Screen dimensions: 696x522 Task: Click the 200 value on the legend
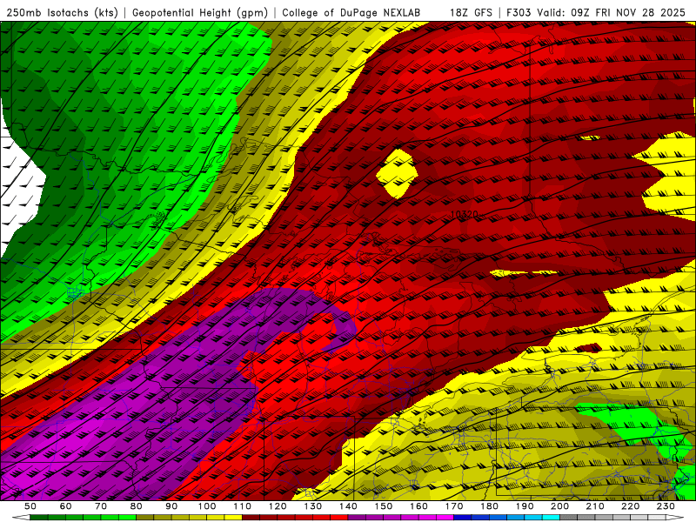559,506
